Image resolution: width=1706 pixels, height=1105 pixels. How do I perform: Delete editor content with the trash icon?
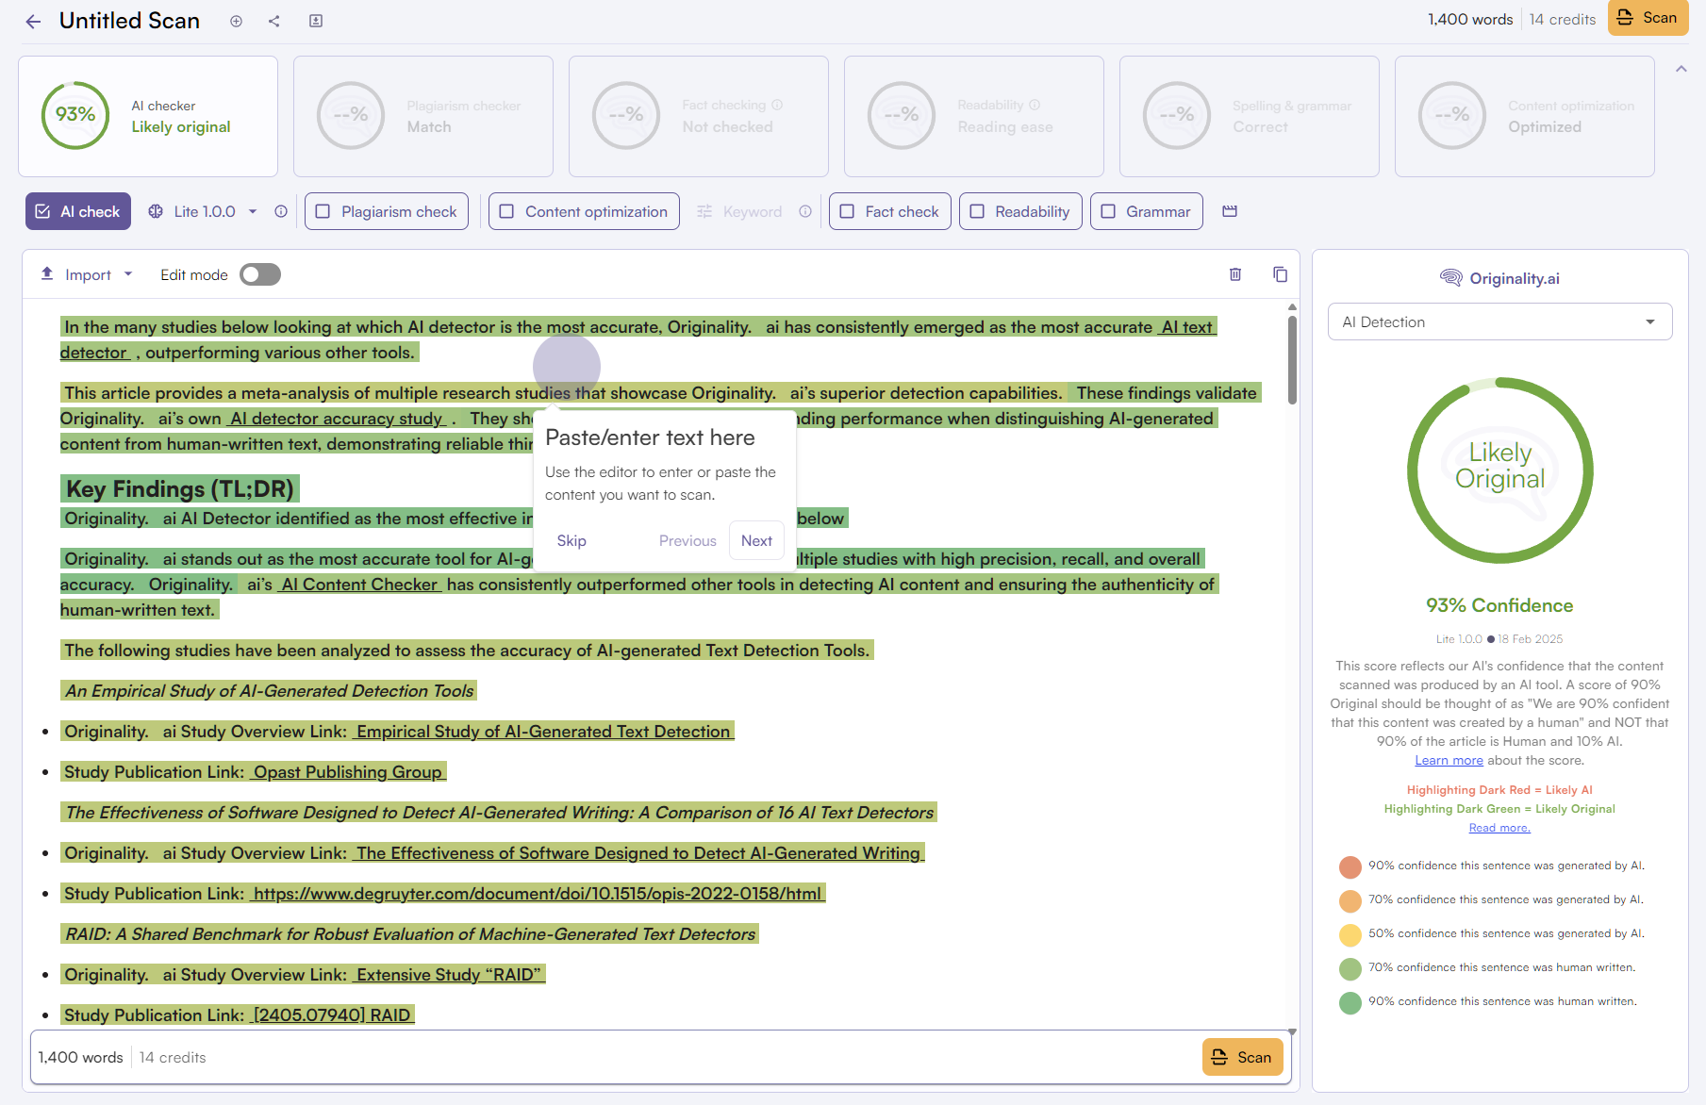click(x=1235, y=274)
